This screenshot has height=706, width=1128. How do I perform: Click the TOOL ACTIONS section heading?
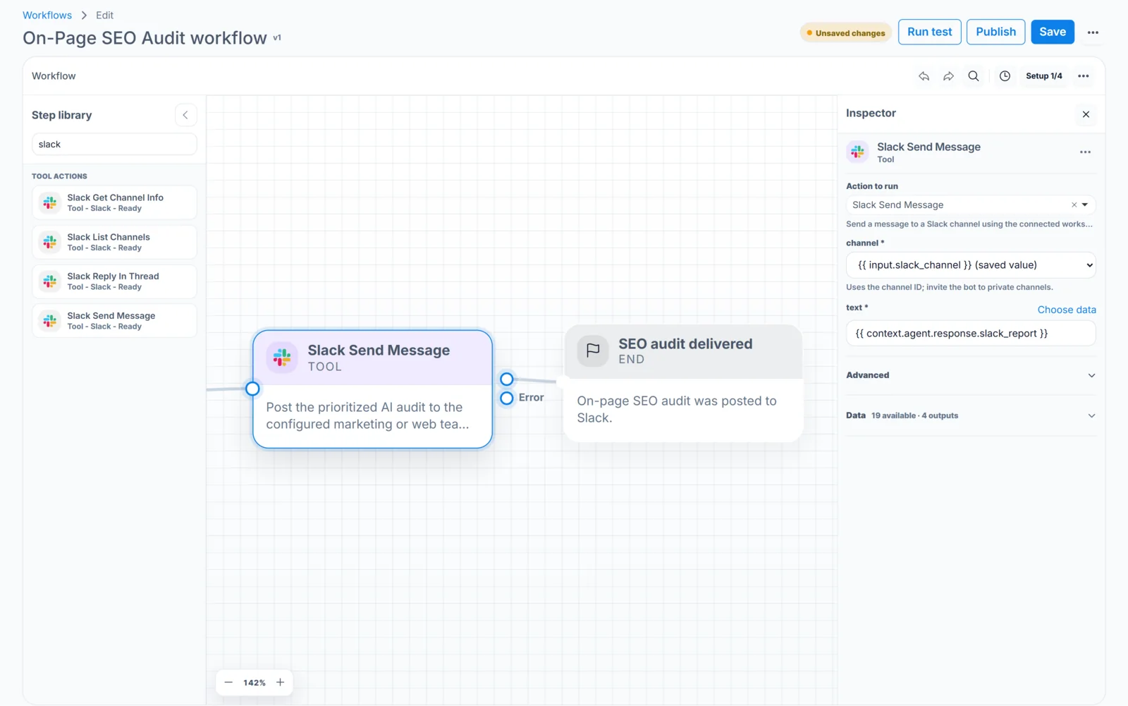coord(59,176)
